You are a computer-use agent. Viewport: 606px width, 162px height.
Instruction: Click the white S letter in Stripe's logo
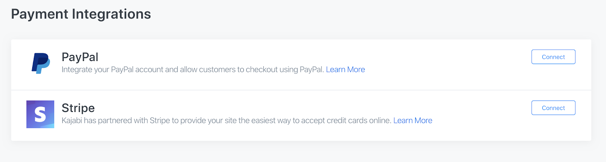[x=40, y=115]
